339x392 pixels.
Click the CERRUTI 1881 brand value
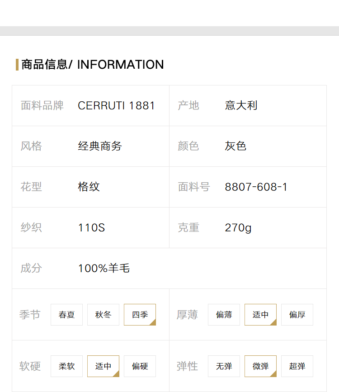pos(116,105)
